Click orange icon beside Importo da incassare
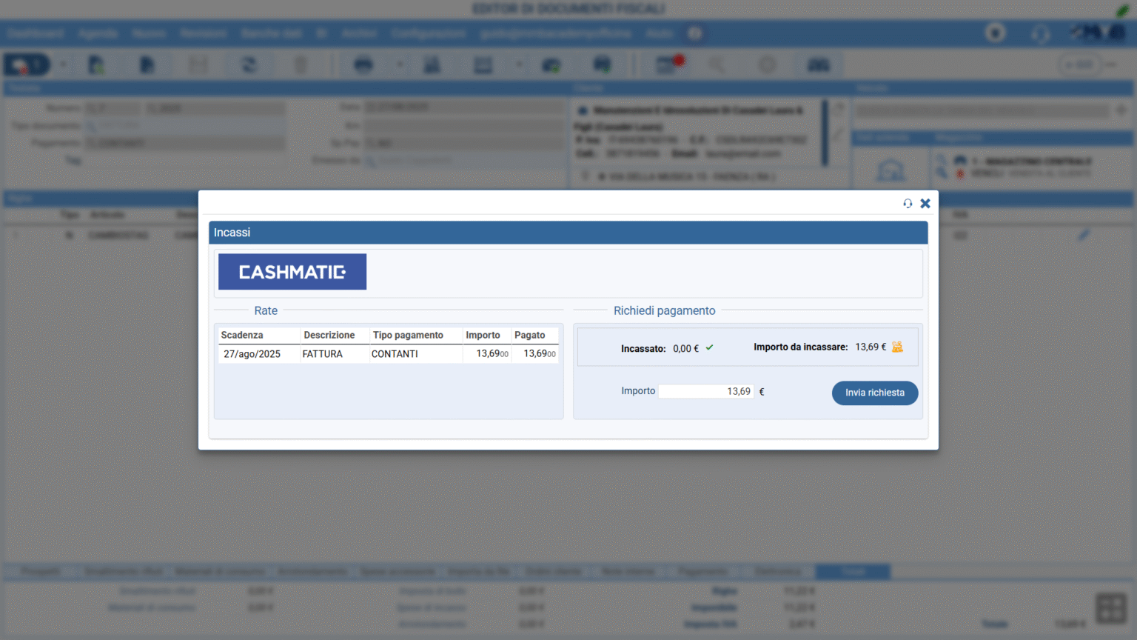 pyautogui.click(x=897, y=347)
